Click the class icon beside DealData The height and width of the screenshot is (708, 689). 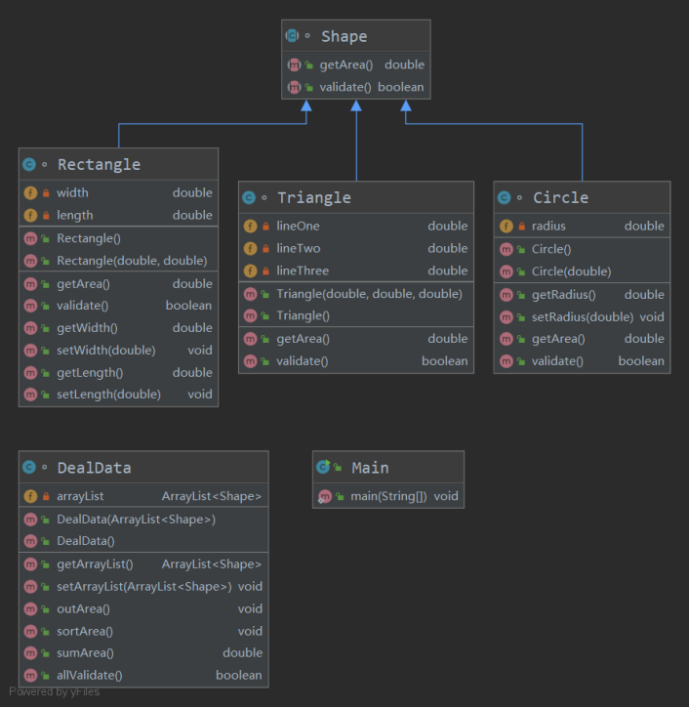tap(29, 468)
